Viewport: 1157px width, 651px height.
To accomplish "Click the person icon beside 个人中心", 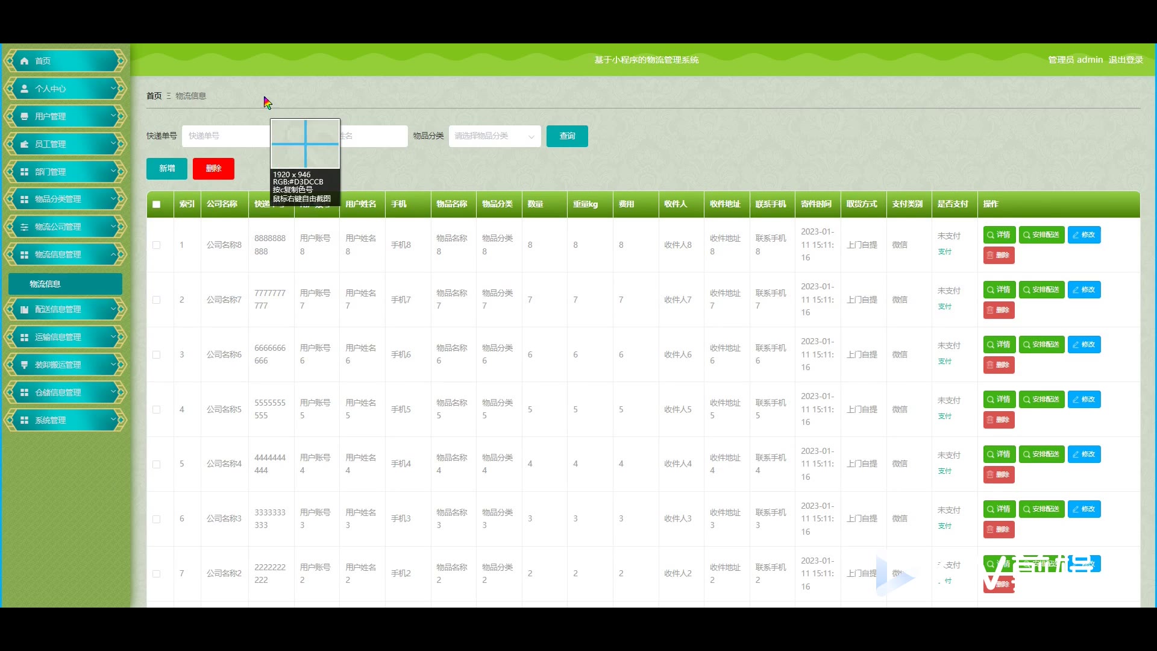I will (x=24, y=89).
